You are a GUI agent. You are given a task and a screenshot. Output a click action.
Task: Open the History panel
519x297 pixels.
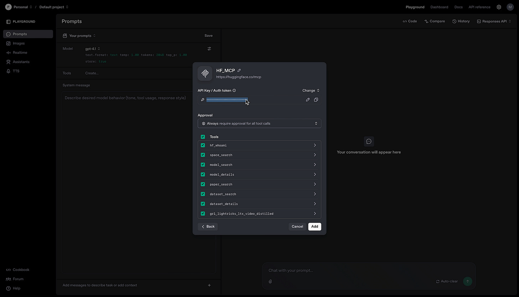461,21
